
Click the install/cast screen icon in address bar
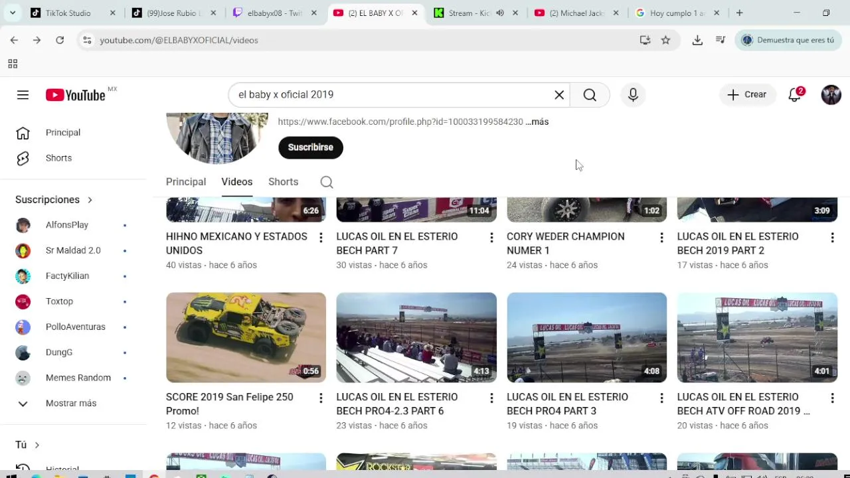point(645,40)
